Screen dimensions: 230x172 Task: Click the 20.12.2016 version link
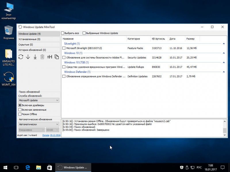pos(55,135)
